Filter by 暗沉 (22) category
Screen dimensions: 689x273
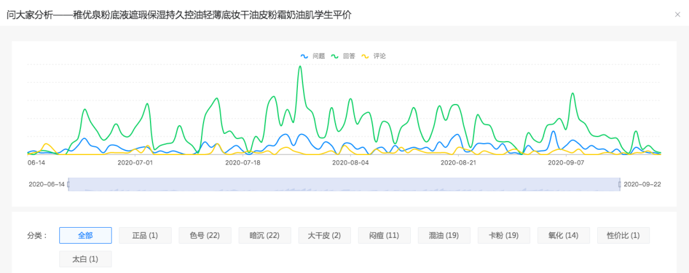[265, 235]
